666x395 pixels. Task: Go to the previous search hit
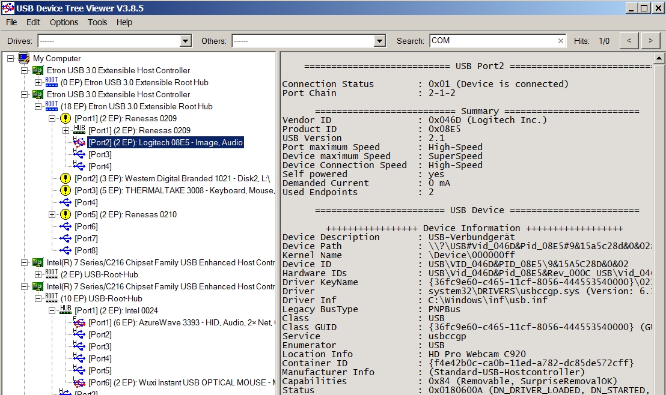(x=629, y=41)
